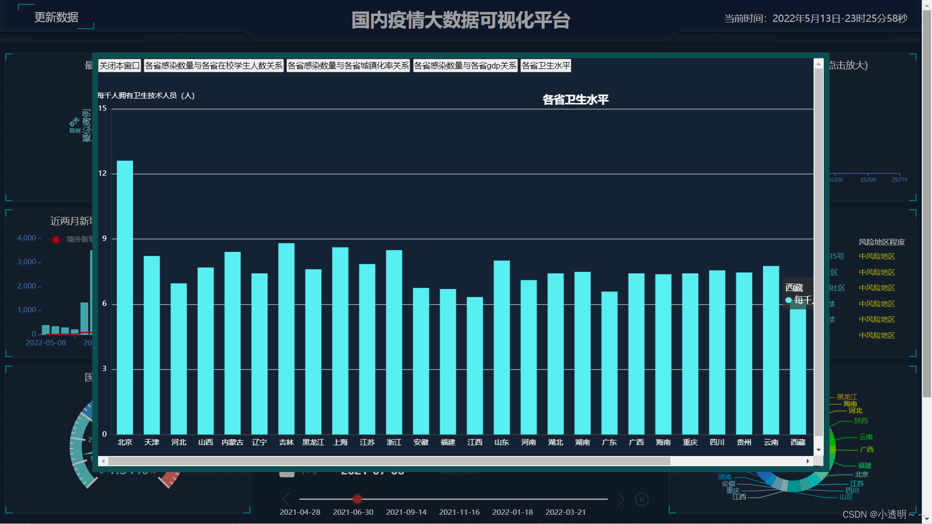Image resolution: width=932 pixels, height=524 pixels.
Task: Select timeline date 2021-04-28
Action: pyautogui.click(x=300, y=512)
